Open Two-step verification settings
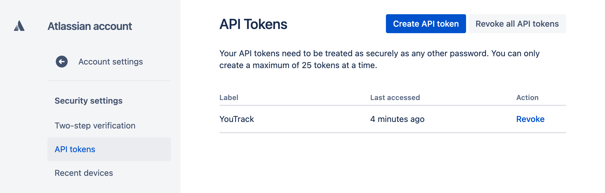The width and height of the screenshot is (605, 193). 95,126
